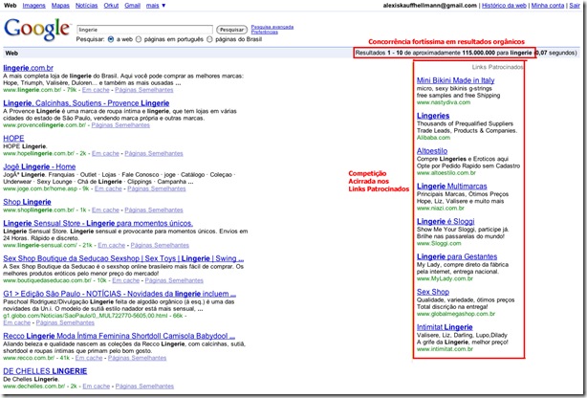Click the Google logo
The width and height of the screenshot is (587, 398).
pos(36,30)
